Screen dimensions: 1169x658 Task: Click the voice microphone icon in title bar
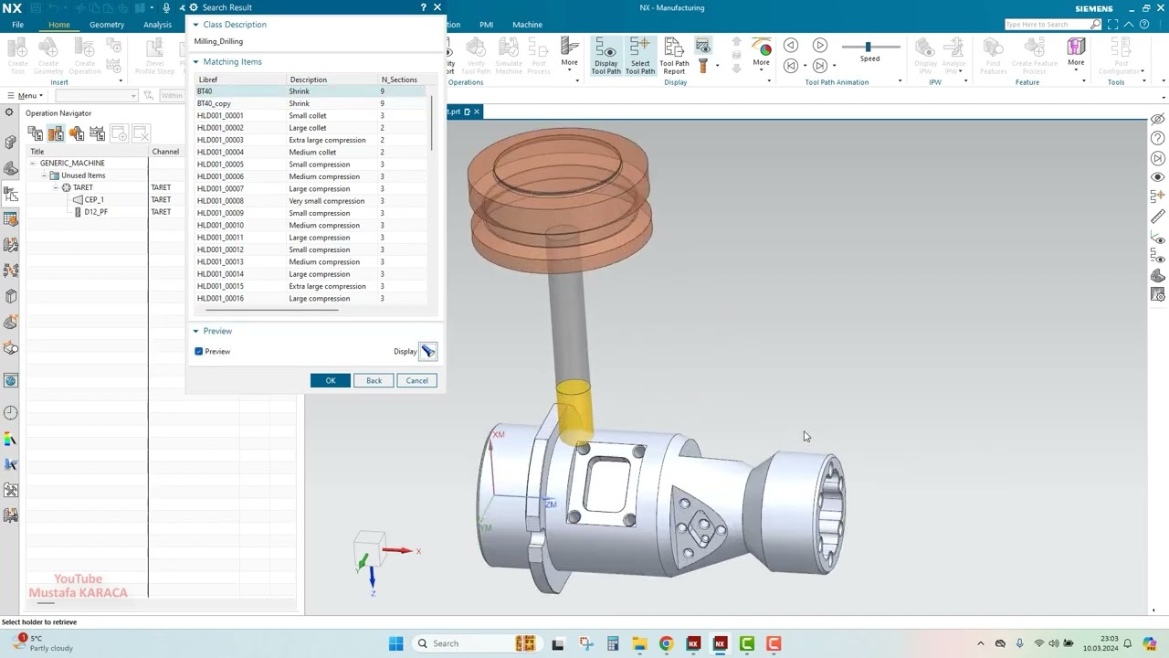click(166, 7)
